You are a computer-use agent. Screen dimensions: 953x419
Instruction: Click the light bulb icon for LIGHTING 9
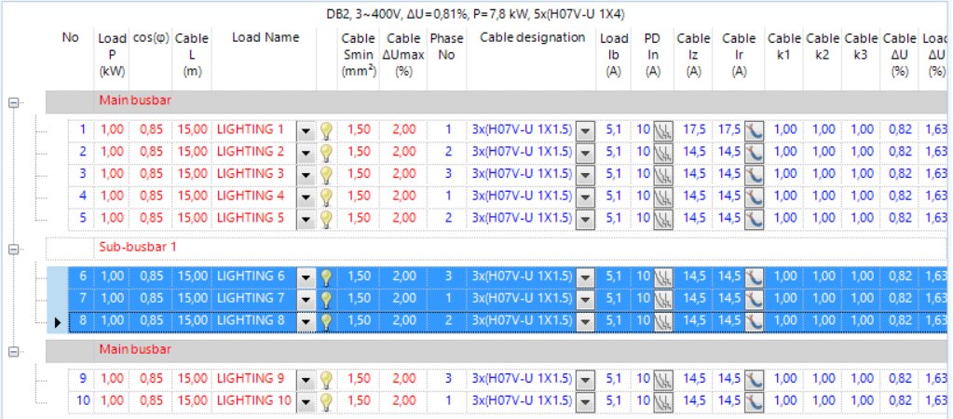tap(326, 379)
